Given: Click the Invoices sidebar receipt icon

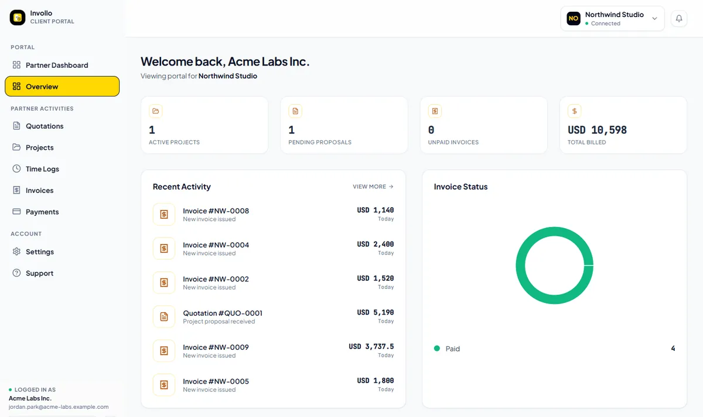Looking at the screenshot, I should [16, 190].
